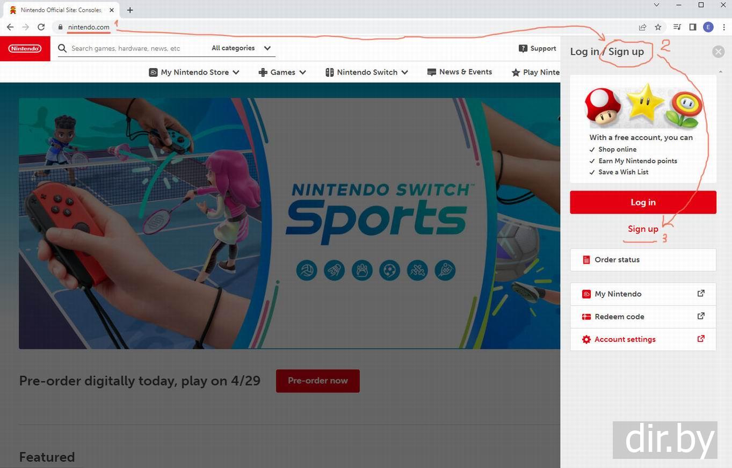Image resolution: width=732 pixels, height=468 pixels.
Task: Open external link icon beside Redeem code
Action: click(701, 316)
